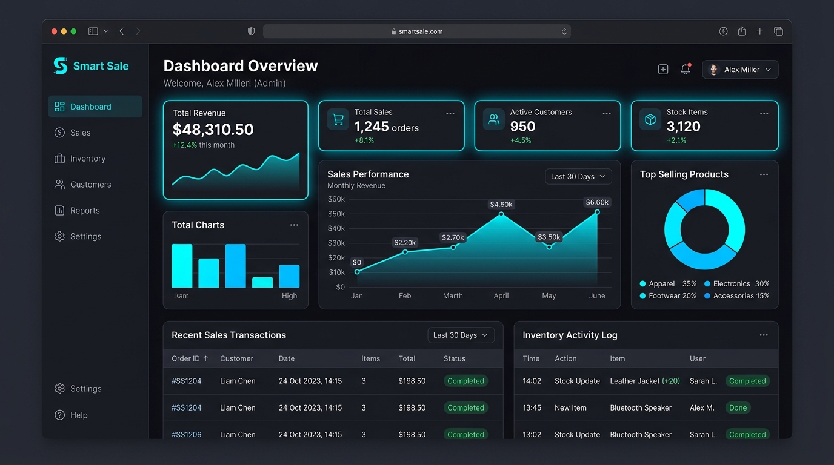Click the Status column header
The width and height of the screenshot is (834, 465).
pos(455,358)
